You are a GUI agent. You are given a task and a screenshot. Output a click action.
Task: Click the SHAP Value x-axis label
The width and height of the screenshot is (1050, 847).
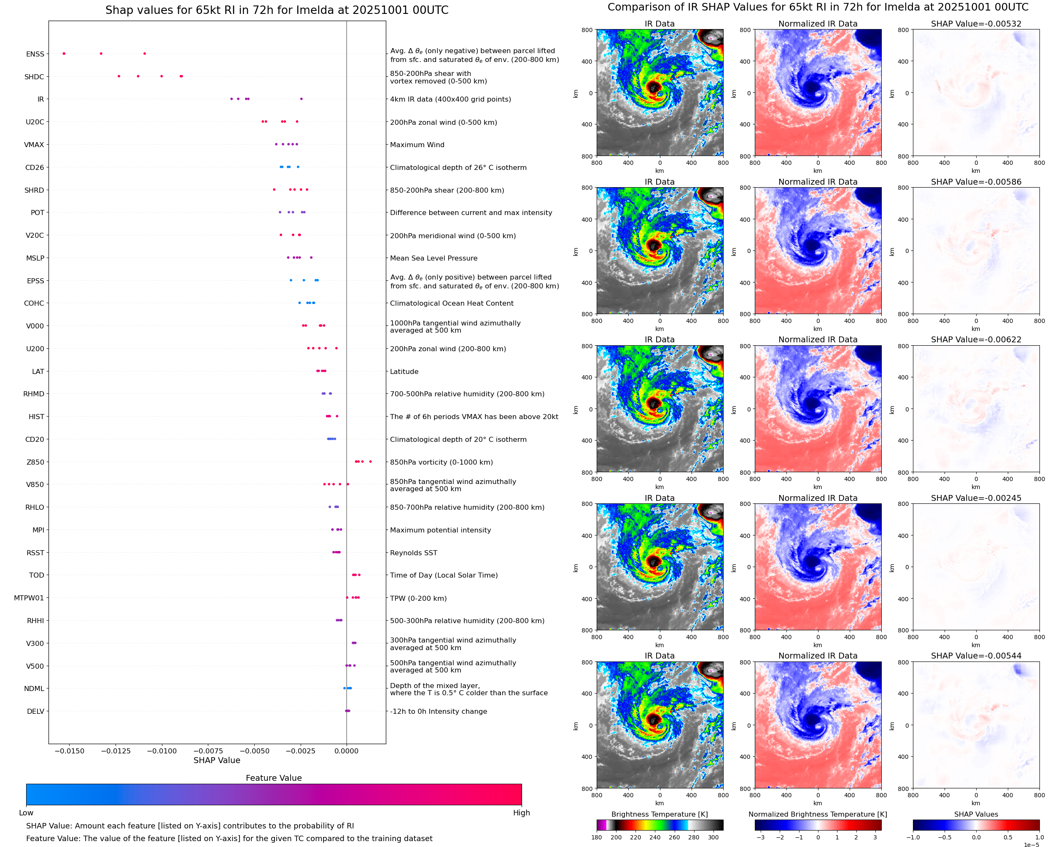(x=217, y=760)
